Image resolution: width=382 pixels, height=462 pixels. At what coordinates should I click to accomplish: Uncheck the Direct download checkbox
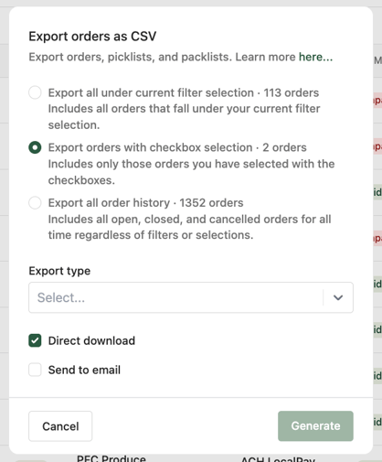click(x=35, y=340)
